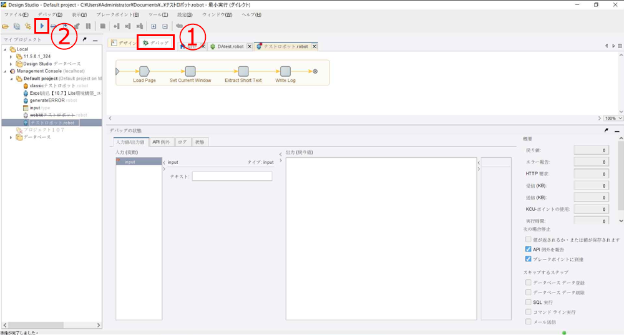This screenshot has width=624, height=335.
Task: Select generateERROR.robot in project tree
Action: coord(50,100)
